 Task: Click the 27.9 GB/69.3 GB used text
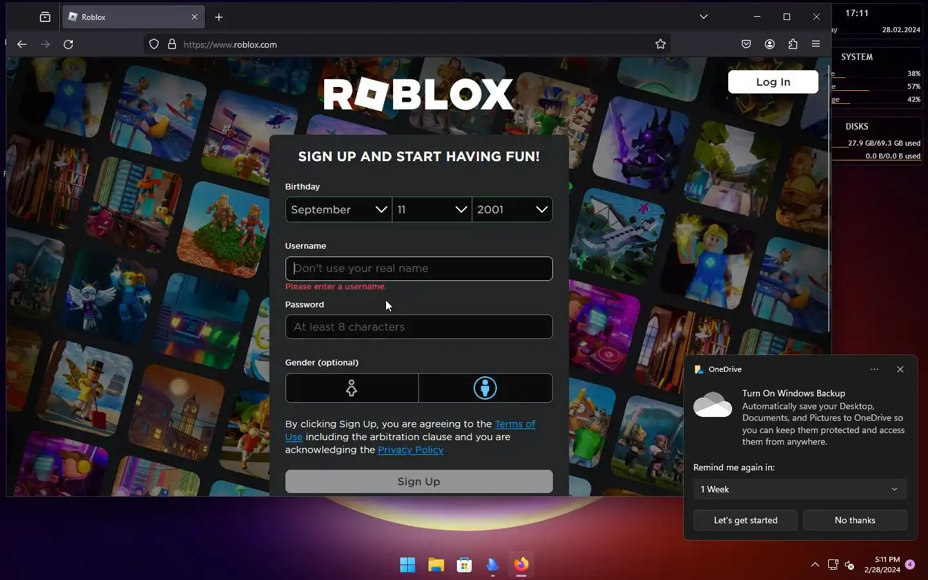(x=884, y=143)
